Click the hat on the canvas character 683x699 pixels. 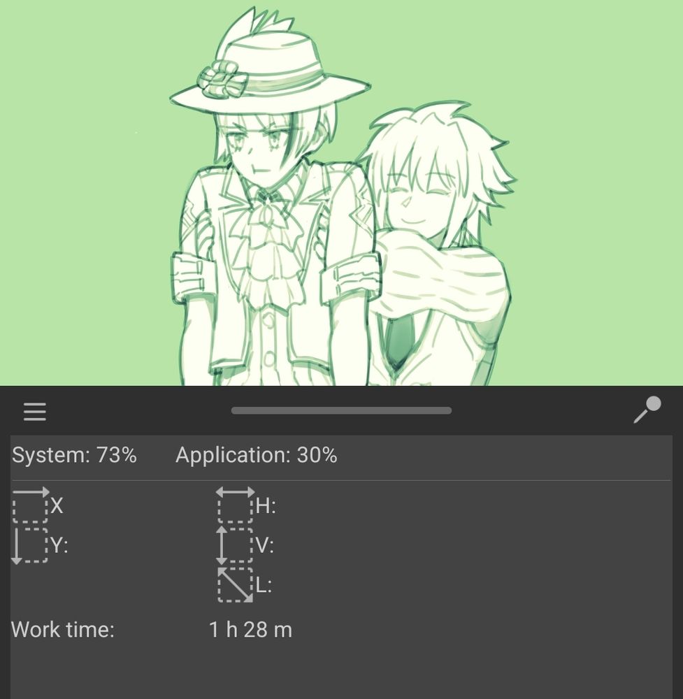click(x=269, y=67)
